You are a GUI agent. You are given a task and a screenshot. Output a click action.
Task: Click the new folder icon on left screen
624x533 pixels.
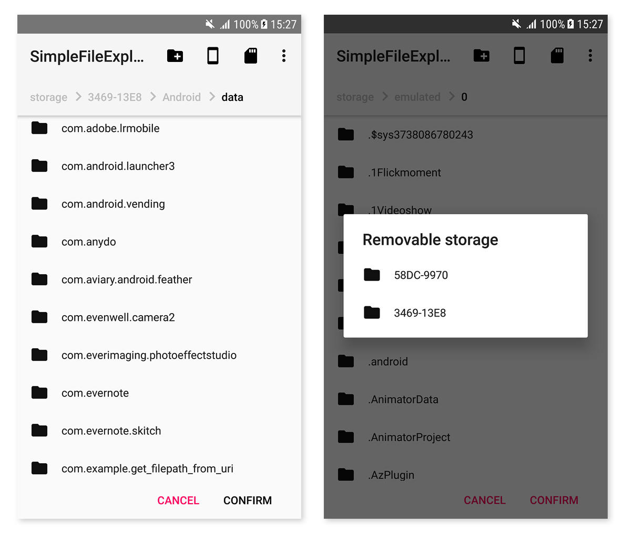tap(175, 56)
